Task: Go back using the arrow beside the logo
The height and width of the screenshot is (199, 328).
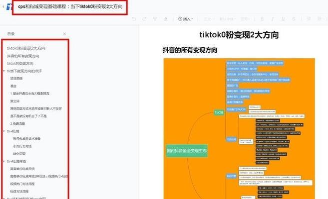Action: tap(3, 6)
